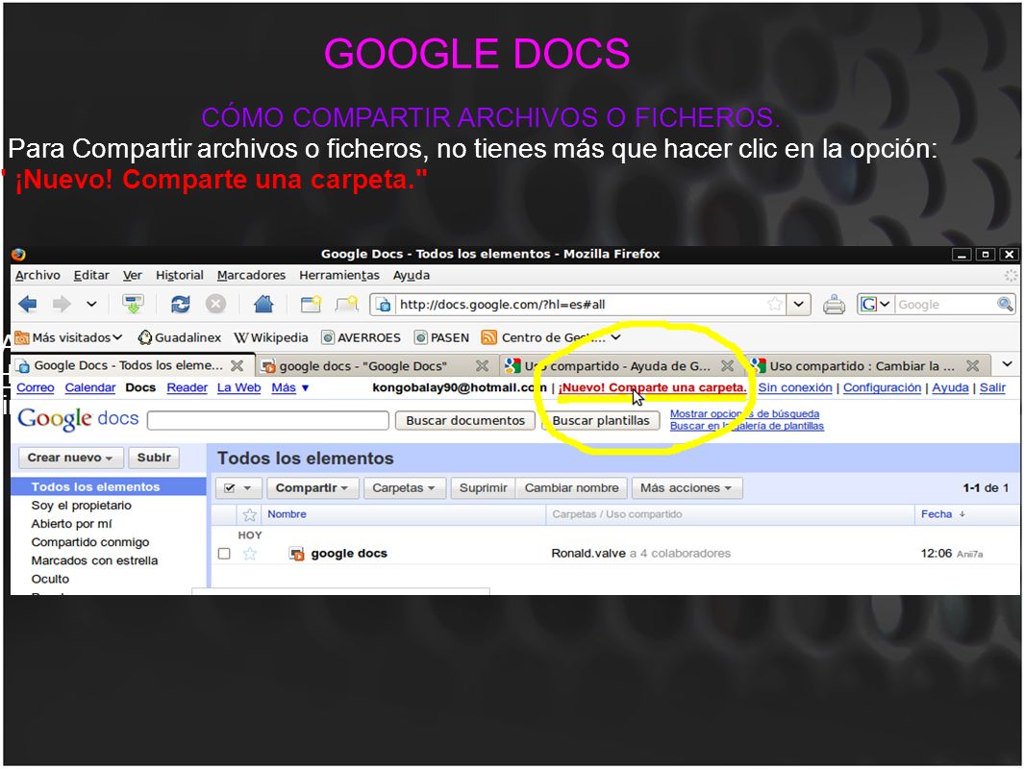Open the Más acciones dropdown
The width and height of the screenshot is (1025, 769).
(x=687, y=487)
